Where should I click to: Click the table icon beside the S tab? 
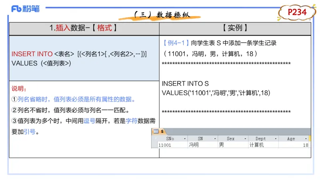click(x=156, y=132)
